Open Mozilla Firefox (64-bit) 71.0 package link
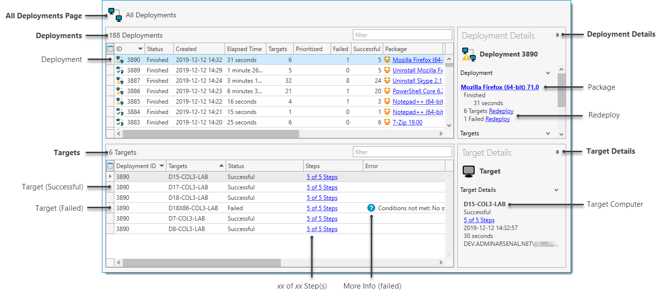 499,87
